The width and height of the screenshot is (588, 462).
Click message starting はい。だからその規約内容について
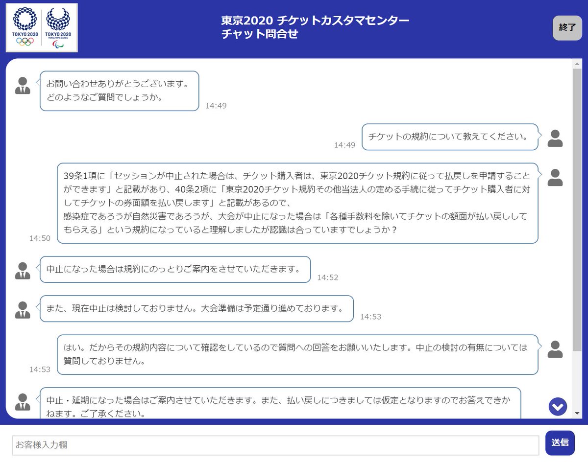pos(297,355)
